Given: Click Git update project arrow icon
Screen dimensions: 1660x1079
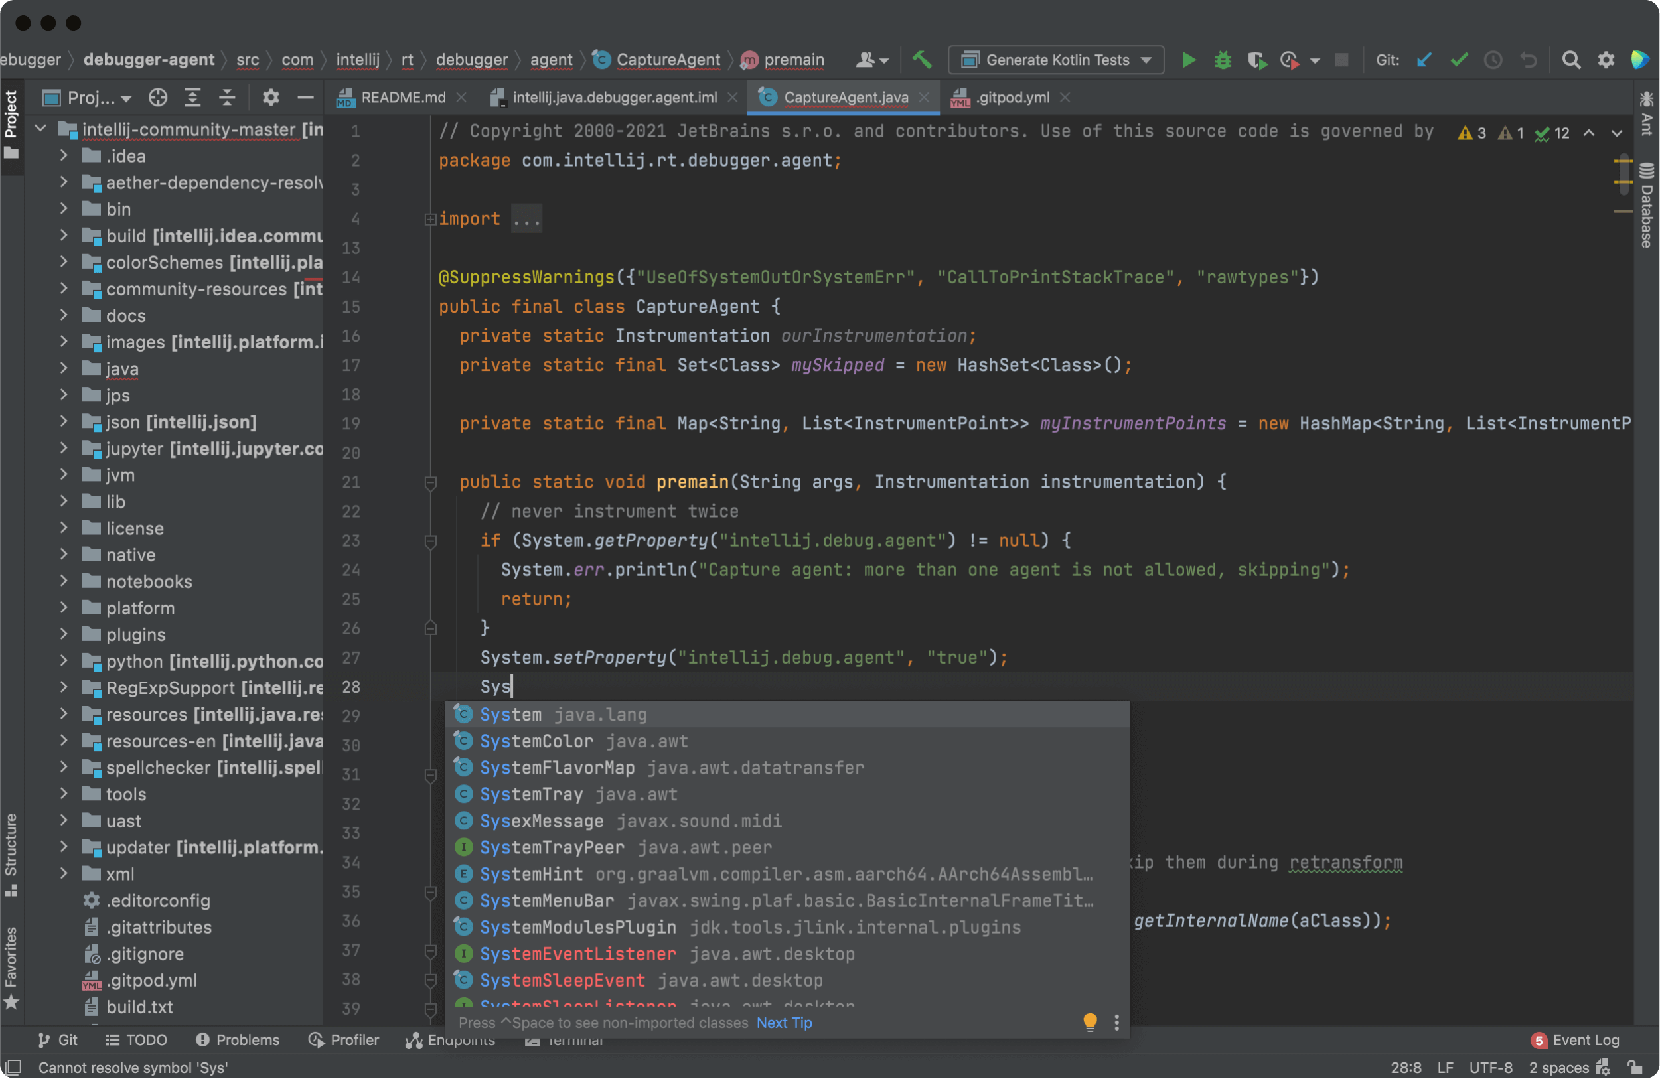Looking at the screenshot, I should coord(1424,60).
